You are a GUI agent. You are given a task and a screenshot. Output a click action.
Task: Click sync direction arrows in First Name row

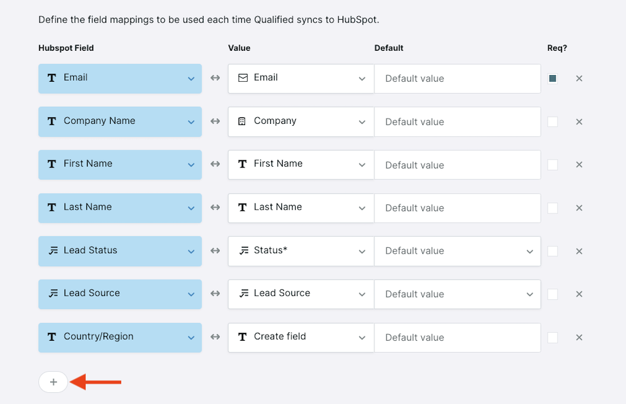click(215, 164)
